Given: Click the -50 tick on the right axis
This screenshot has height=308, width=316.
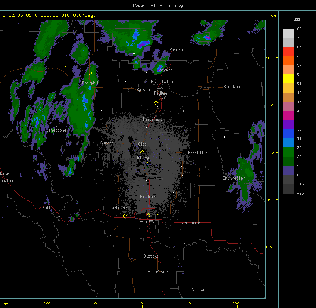Looking at the screenshot, I should coord(269,200).
